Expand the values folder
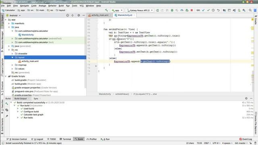 click(x=12, y=69)
